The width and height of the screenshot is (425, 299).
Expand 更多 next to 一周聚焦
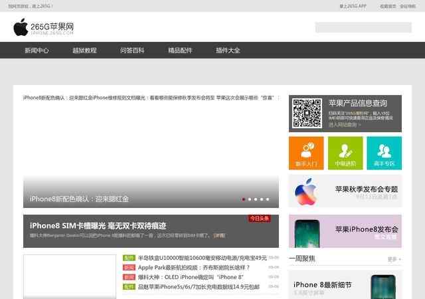point(394,259)
